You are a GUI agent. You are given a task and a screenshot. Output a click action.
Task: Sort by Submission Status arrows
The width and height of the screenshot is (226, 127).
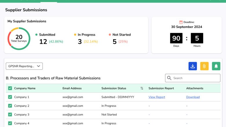(142, 88)
